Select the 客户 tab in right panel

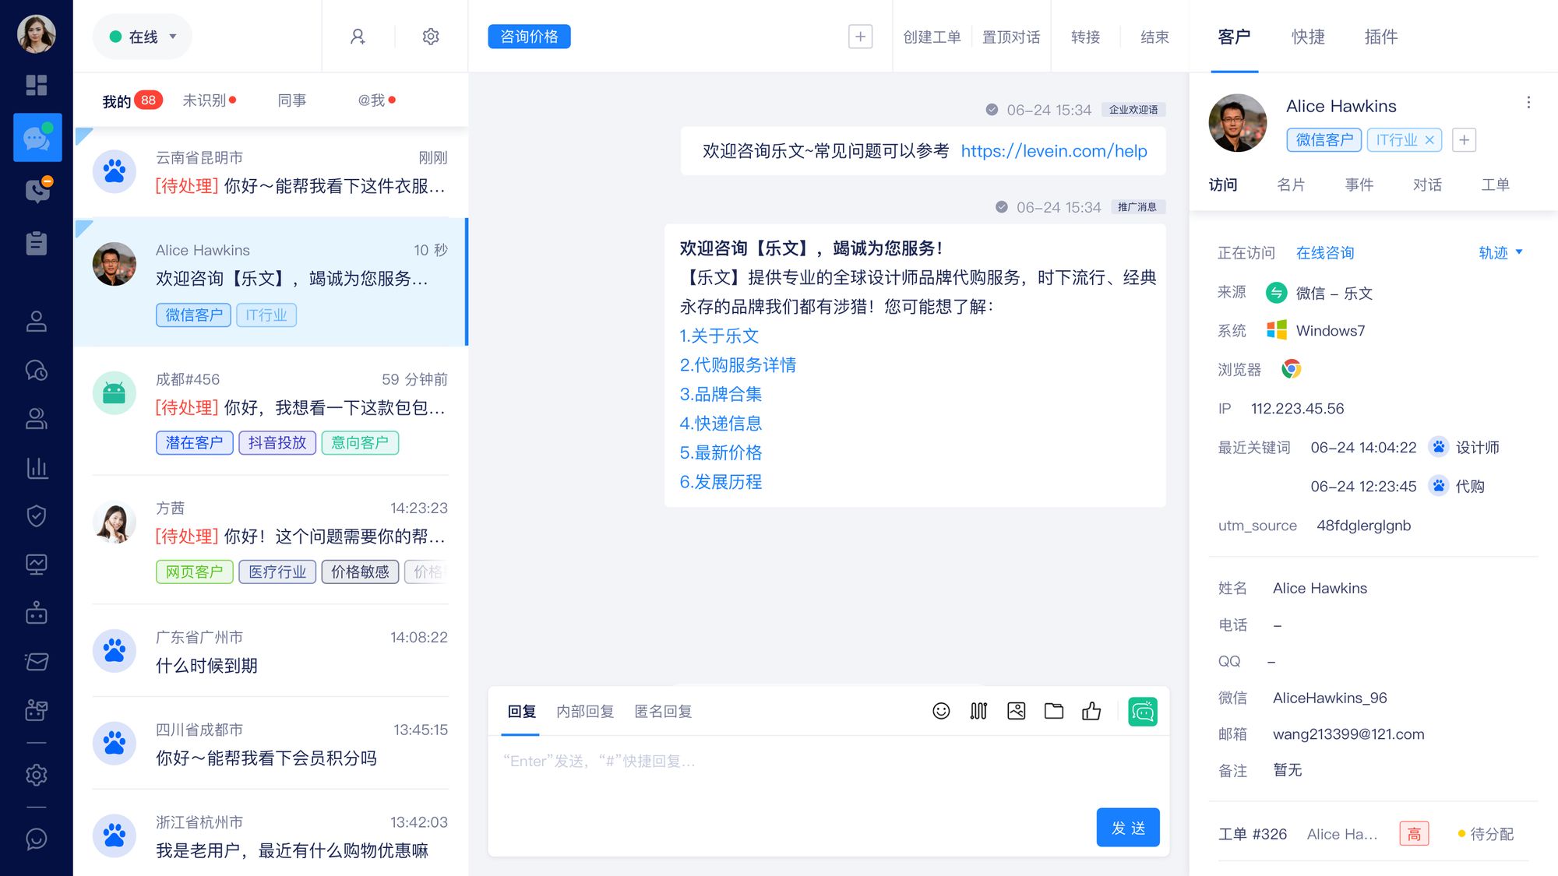point(1234,37)
